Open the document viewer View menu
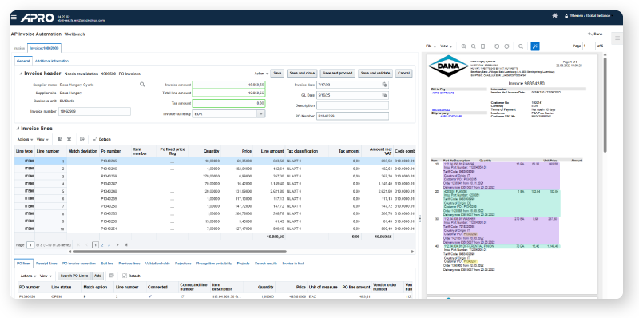This screenshot has height=318, width=639. pyautogui.click(x=446, y=46)
